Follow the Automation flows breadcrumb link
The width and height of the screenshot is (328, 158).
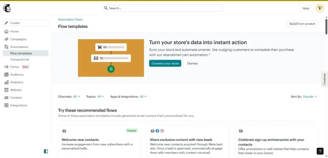(70, 20)
